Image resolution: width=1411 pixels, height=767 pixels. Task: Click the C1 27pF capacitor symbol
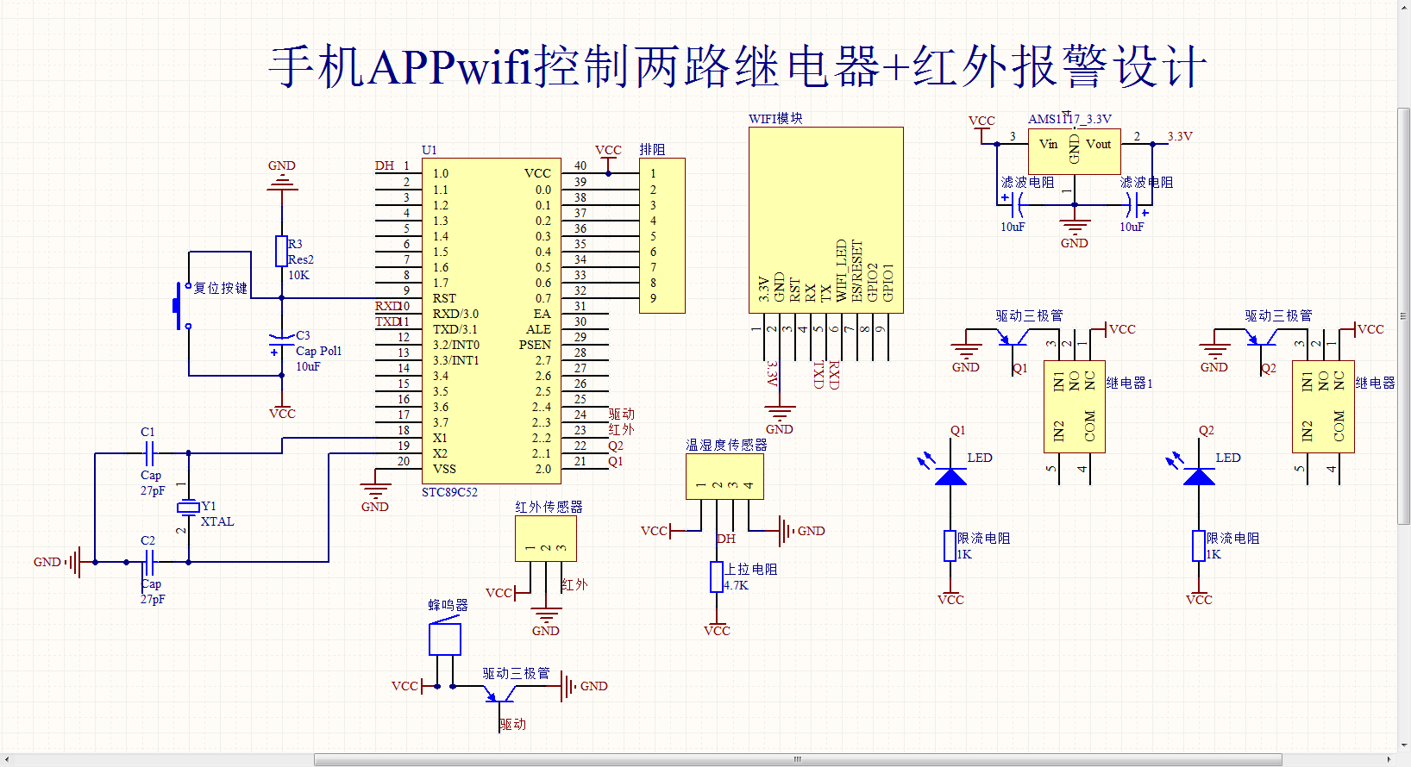(x=149, y=452)
